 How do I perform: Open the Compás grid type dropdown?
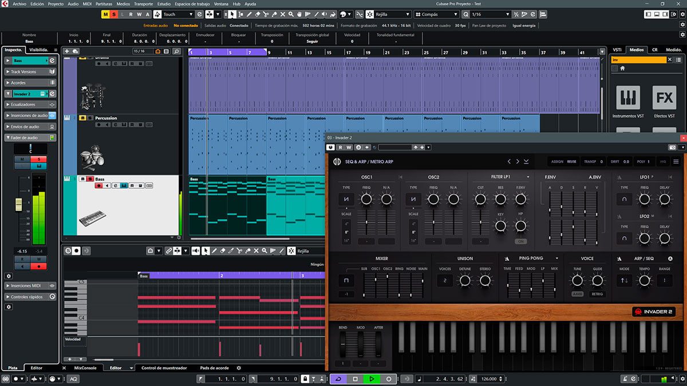438,14
